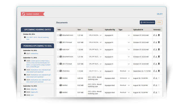The height and width of the screenshot is (111, 173).
Task: Click refresh icon in Update needed banner
Action: tap(24, 14)
